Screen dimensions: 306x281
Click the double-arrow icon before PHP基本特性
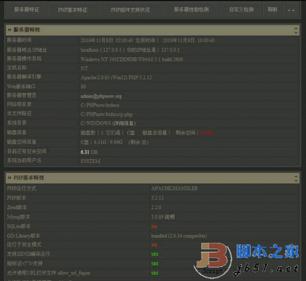[10, 178]
